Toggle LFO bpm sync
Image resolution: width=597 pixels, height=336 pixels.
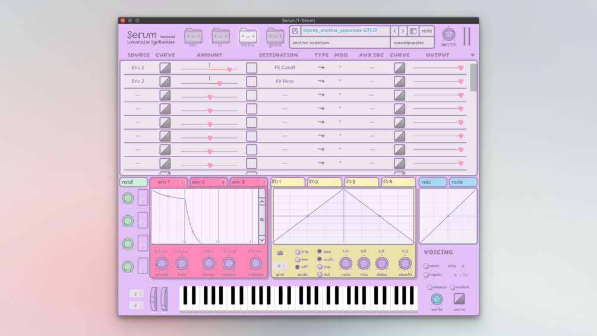pyautogui.click(x=320, y=252)
